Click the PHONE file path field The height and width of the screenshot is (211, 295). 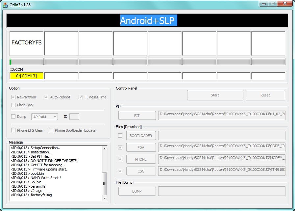pos(222,159)
